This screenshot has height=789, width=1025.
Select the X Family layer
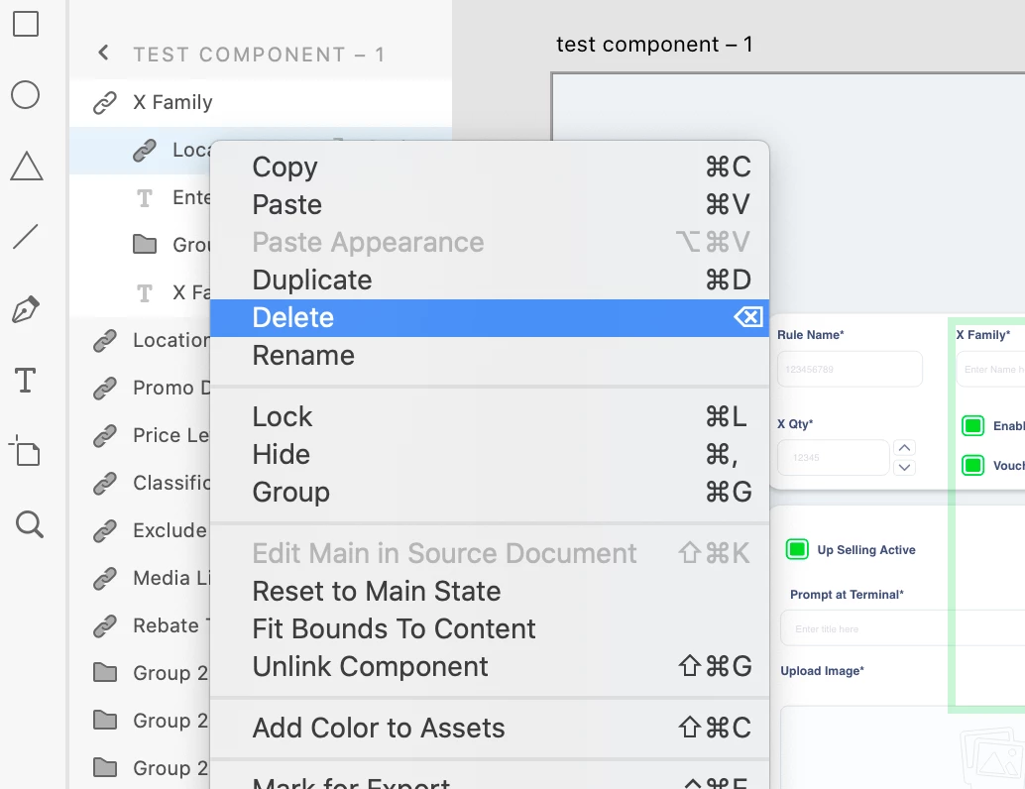[x=260, y=103]
